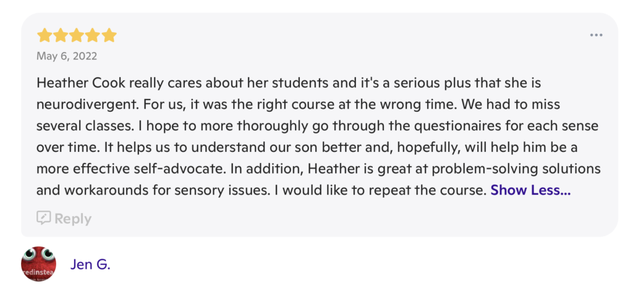Click the May 6, 2022 review date

point(67,56)
